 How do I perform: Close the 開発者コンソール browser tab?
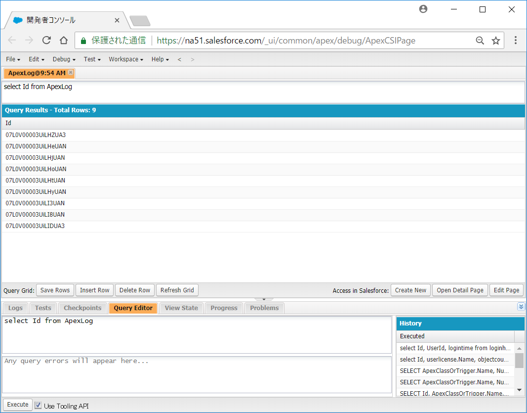[117, 20]
